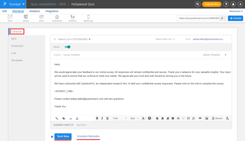
Task: Open the Embed distribution option
Action: tap(26, 18)
